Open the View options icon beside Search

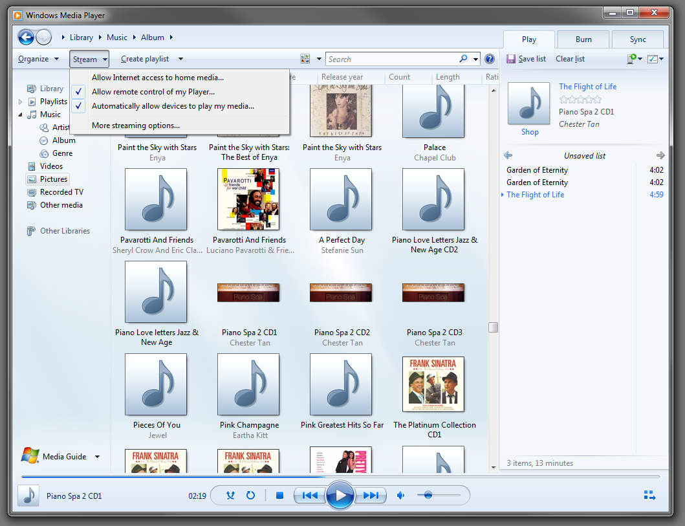pyautogui.click(x=305, y=58)
